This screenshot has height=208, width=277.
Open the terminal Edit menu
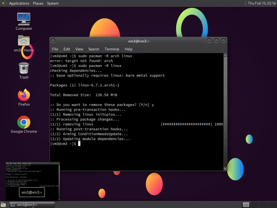67,49
